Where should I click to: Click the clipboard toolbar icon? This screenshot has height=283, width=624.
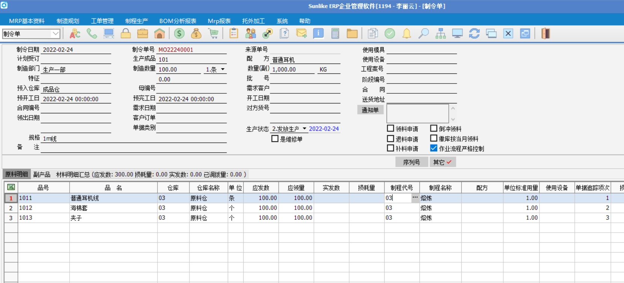coord(233,33)
